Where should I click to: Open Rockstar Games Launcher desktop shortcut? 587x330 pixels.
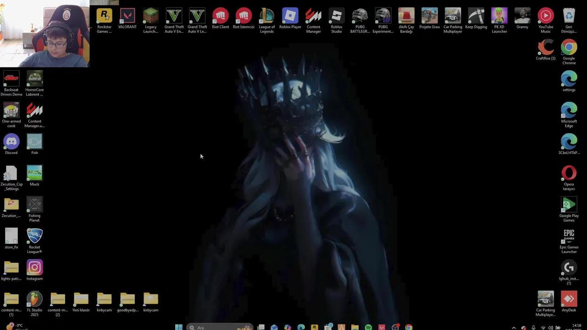point(104,21)
